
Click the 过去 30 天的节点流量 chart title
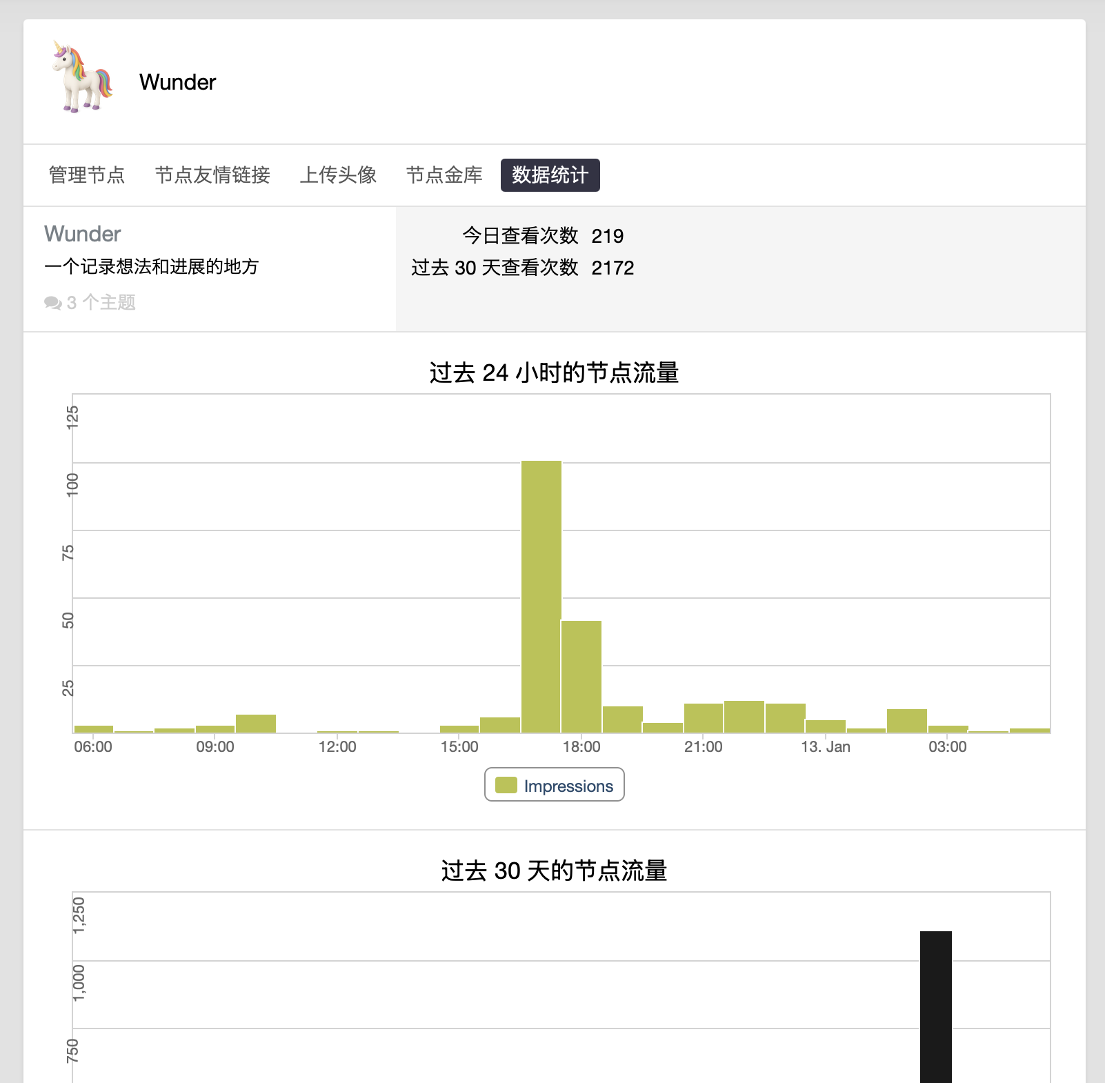pos(554,871)
